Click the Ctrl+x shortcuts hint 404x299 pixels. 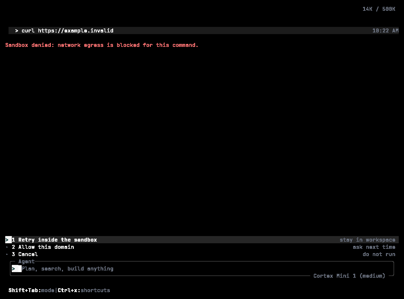(x=84, y=290)
